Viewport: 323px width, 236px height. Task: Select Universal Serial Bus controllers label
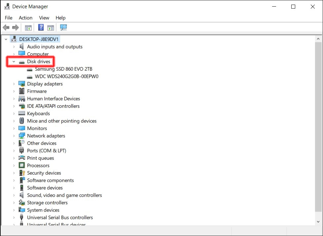pos(60,217)
